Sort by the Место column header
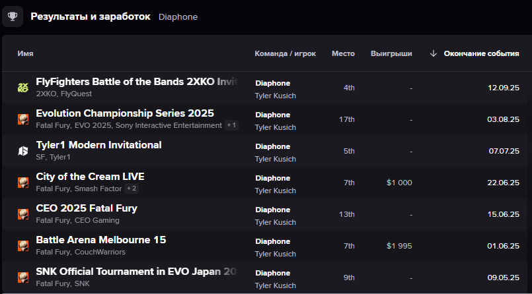Image resolution: width=532 pixels, height=294 pixels. click(343, 53)
